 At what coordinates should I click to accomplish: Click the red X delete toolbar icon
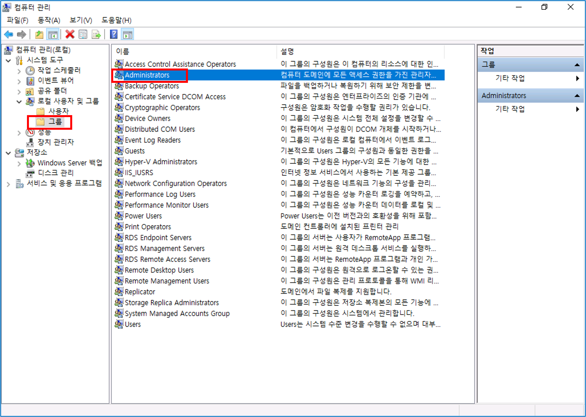(x=70, y=35)
